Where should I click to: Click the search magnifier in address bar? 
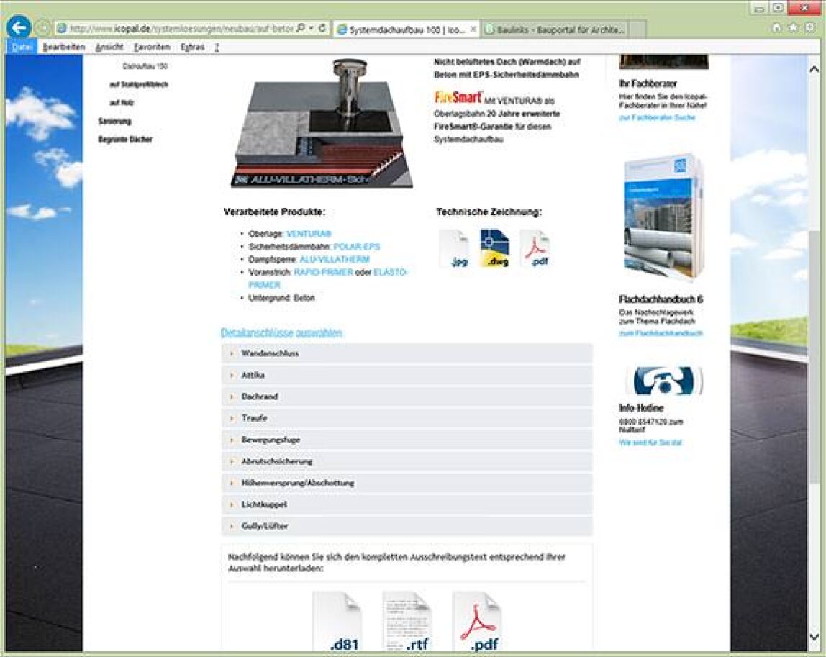(301, 28)
